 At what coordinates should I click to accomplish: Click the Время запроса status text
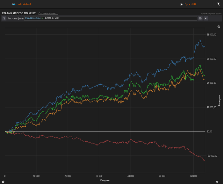click(211, 14)
